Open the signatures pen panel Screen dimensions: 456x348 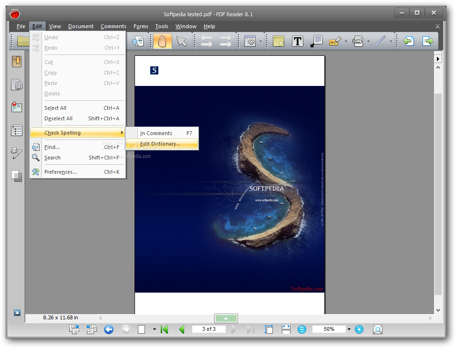coord(17,153)
